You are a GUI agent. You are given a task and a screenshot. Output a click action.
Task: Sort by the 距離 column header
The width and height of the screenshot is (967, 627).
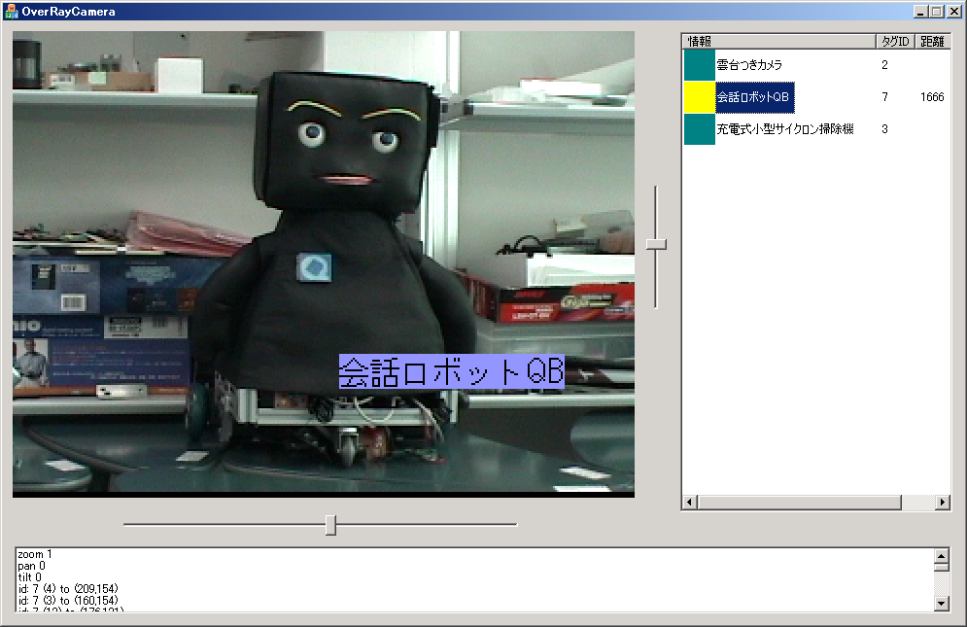click(932, 42)
